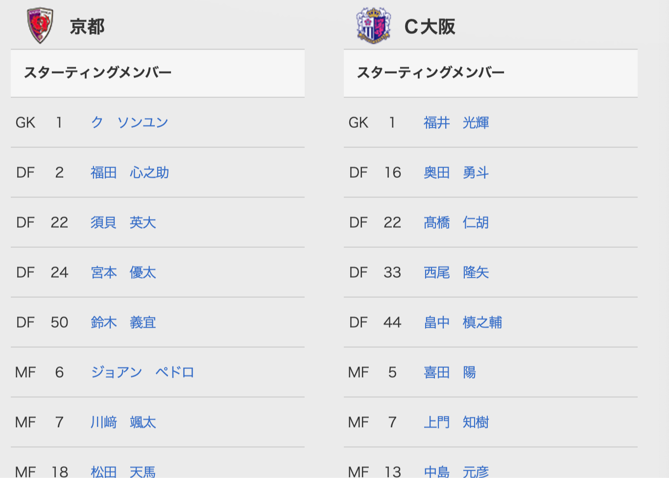Viewport: 669px width, 478px height.
Task: Select player 須貝 英大
Action: coord(123,222)
